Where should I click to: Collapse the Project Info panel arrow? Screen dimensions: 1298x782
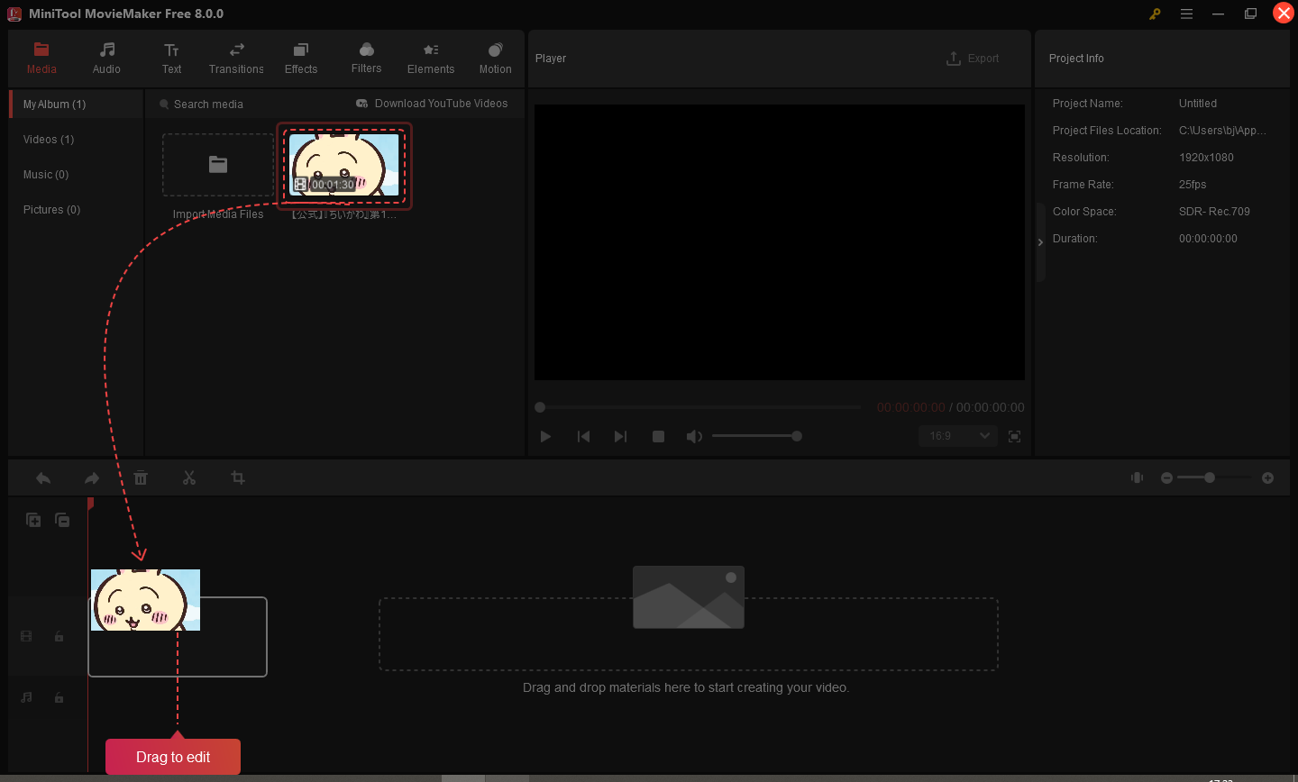point(1040,242)
